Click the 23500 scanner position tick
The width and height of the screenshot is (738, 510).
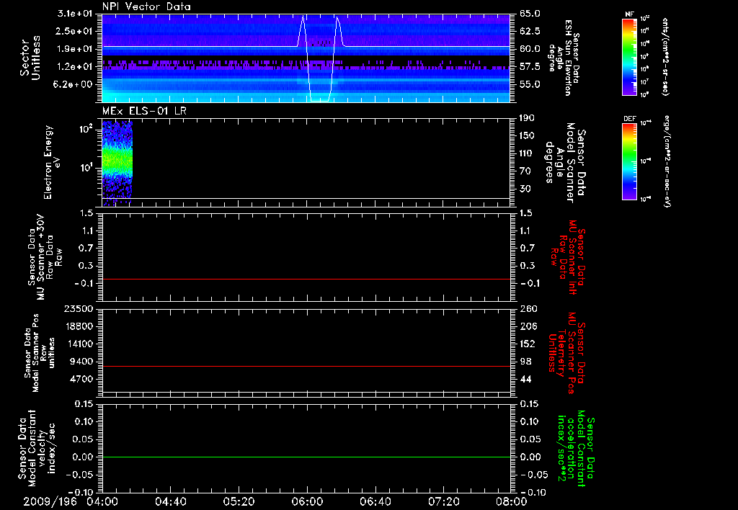coord(79,308)
